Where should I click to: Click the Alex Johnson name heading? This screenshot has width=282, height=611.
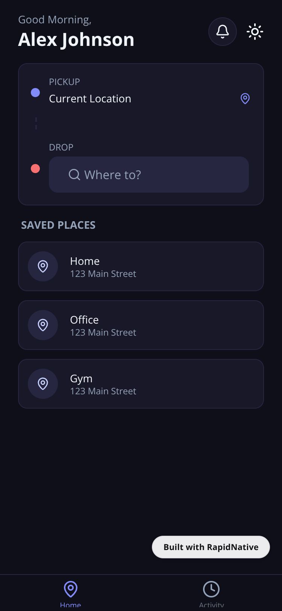click(x=76, y=40)
